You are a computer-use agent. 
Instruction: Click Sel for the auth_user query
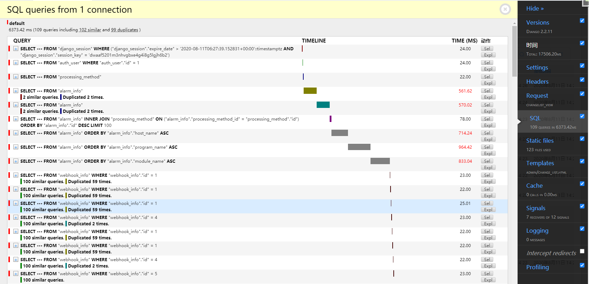click(x=487, y=63)
